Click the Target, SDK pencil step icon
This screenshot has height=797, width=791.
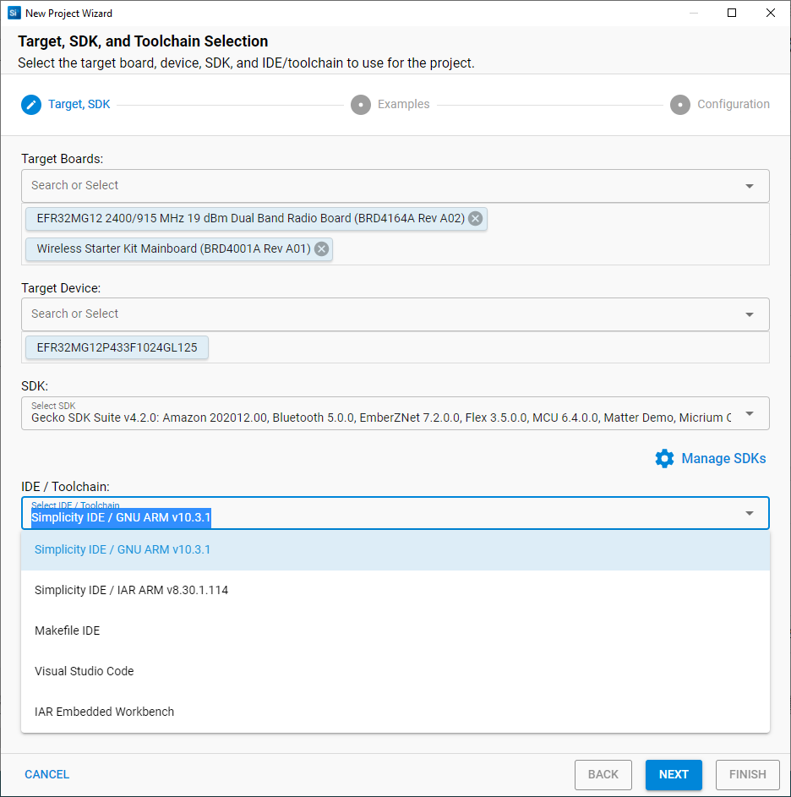coord(31,105)
